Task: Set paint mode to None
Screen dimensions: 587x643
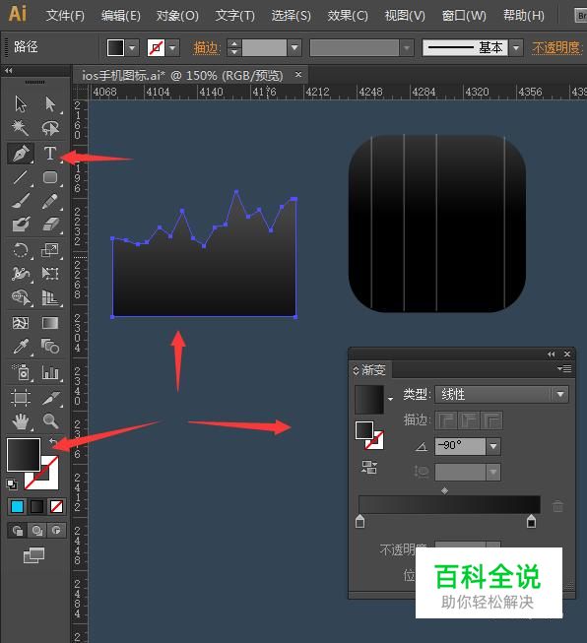Action: tap(56, 506)
